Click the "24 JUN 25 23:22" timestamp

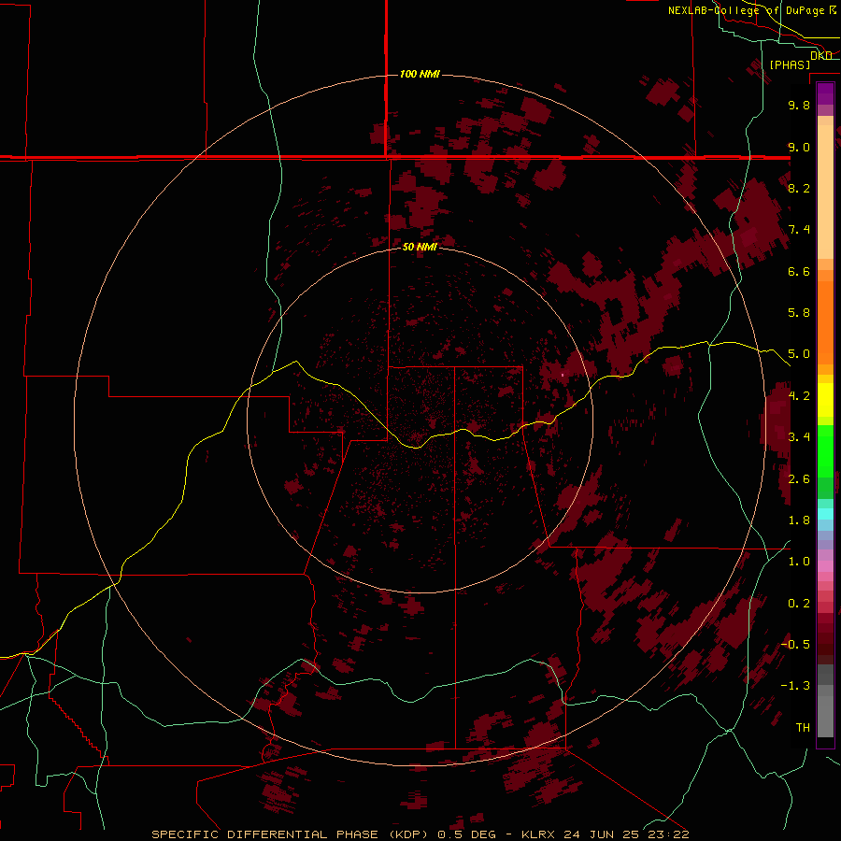626,834
